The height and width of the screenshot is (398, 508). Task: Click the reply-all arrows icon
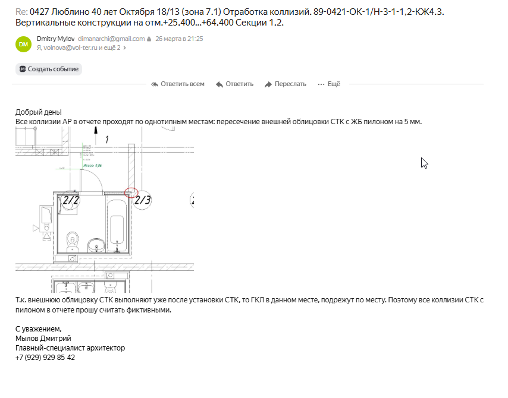(155, 84)
